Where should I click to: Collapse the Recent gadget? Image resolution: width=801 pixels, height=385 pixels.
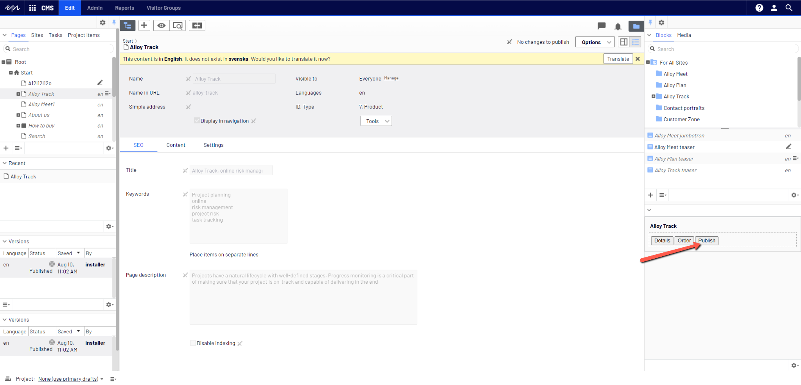tap(5, 163)
